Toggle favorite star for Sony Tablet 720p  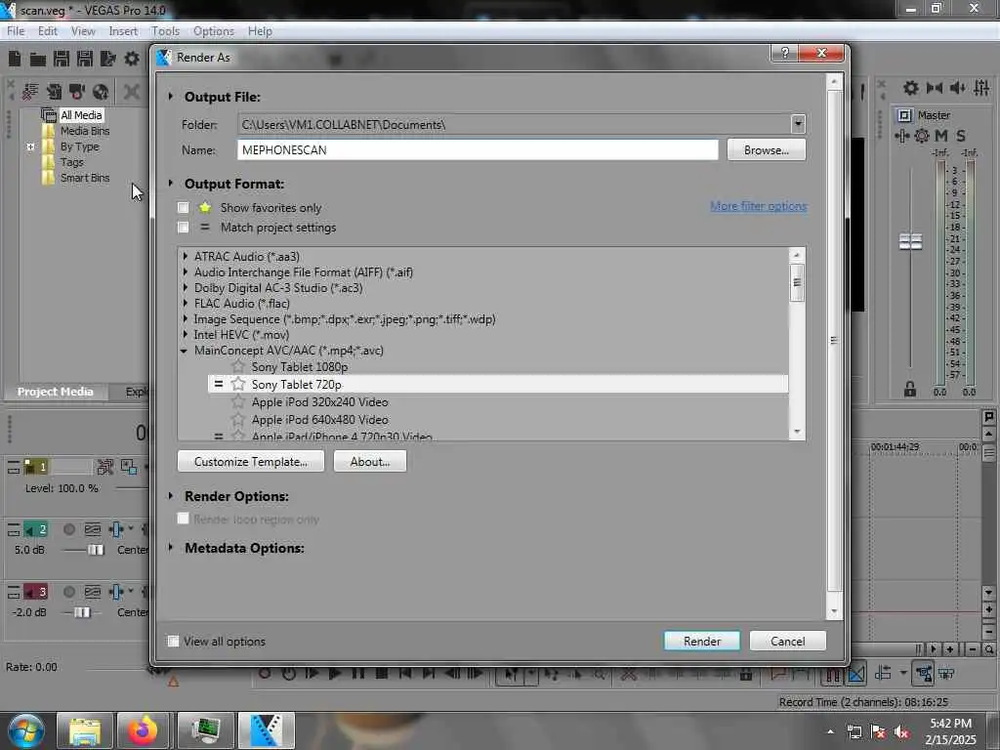point(238,384)
